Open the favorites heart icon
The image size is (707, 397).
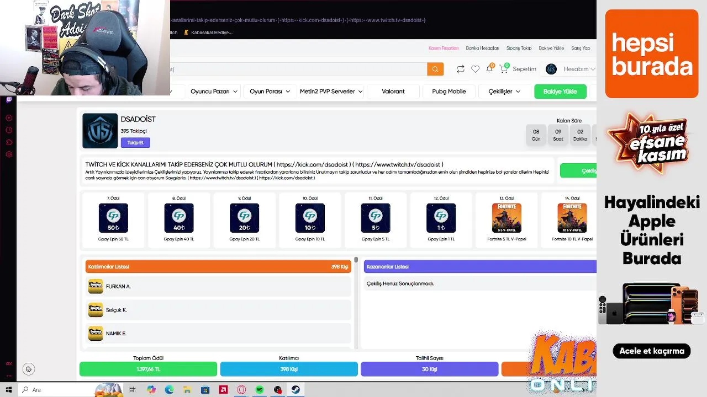475,69
